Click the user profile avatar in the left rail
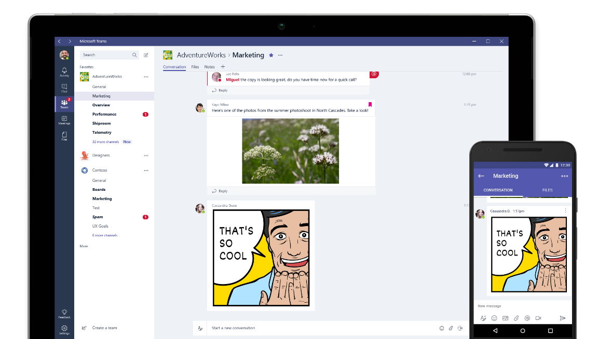This screenshot has width=612, height=339. pyautogui.click(x=64, y=55)
